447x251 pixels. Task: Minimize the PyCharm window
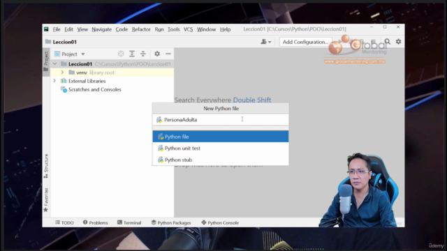(372, 27)
